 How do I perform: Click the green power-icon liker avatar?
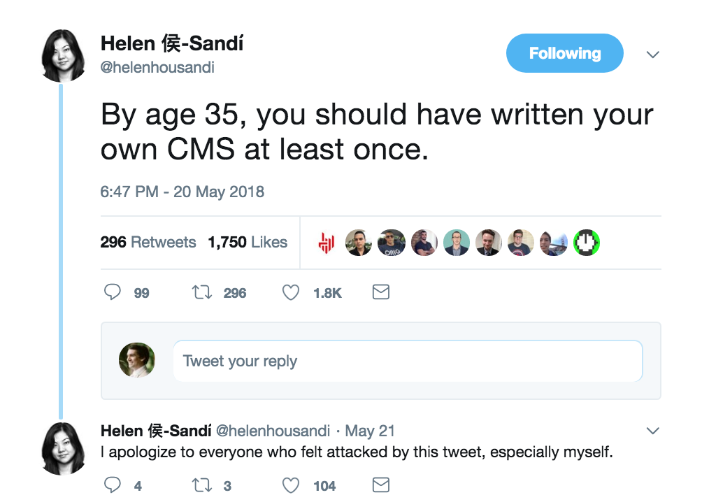coord(587,243)
